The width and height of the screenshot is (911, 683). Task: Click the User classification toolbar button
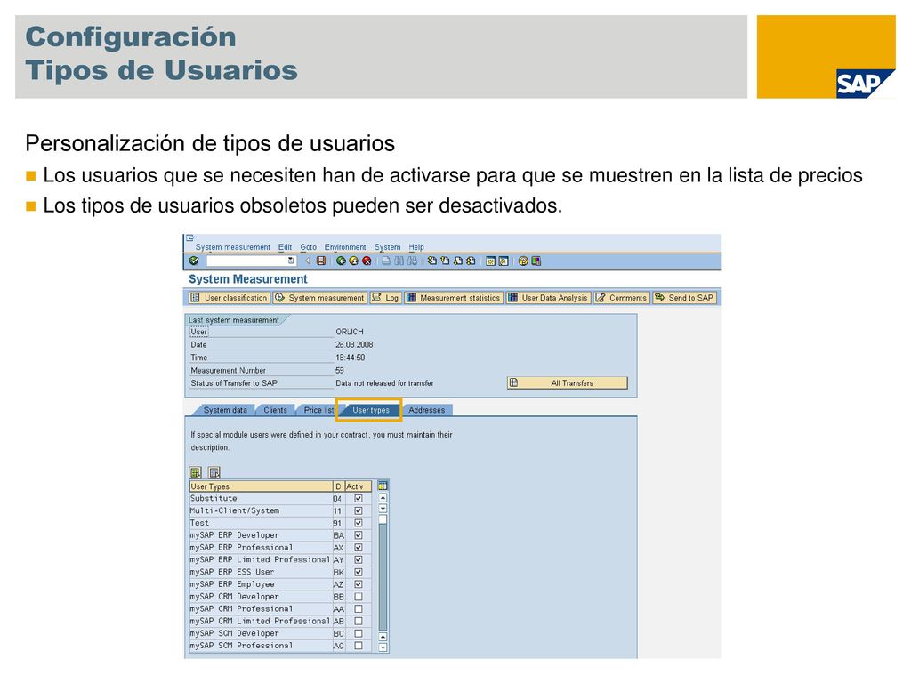point(230,298)
